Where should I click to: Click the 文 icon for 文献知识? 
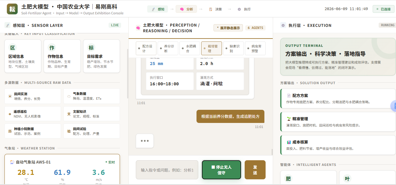(69, 114)
